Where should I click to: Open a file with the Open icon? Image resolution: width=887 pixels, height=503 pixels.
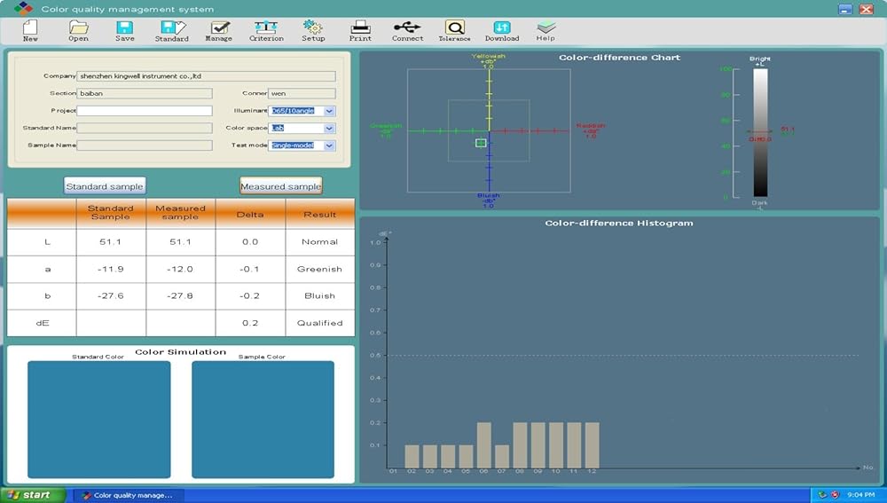[x=78, y=29]
